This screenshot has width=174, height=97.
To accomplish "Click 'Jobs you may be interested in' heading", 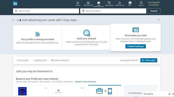I will tap(34, 71).
